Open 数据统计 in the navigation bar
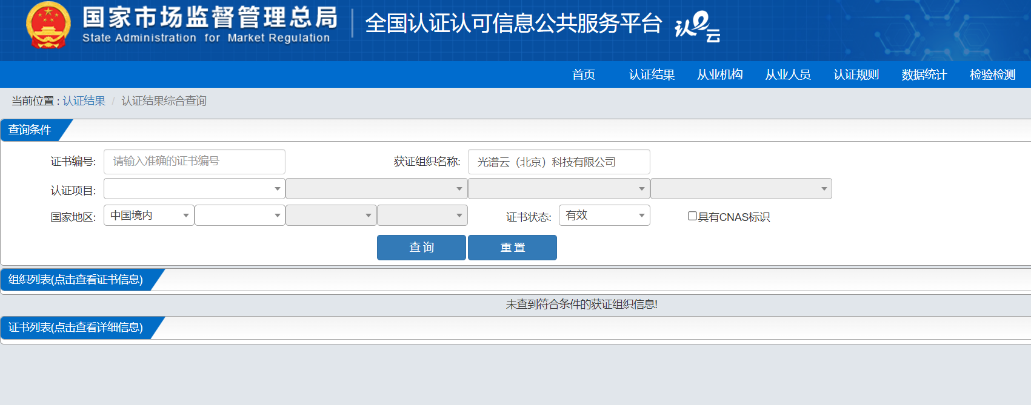The image size is (1031, 405). 924,74
